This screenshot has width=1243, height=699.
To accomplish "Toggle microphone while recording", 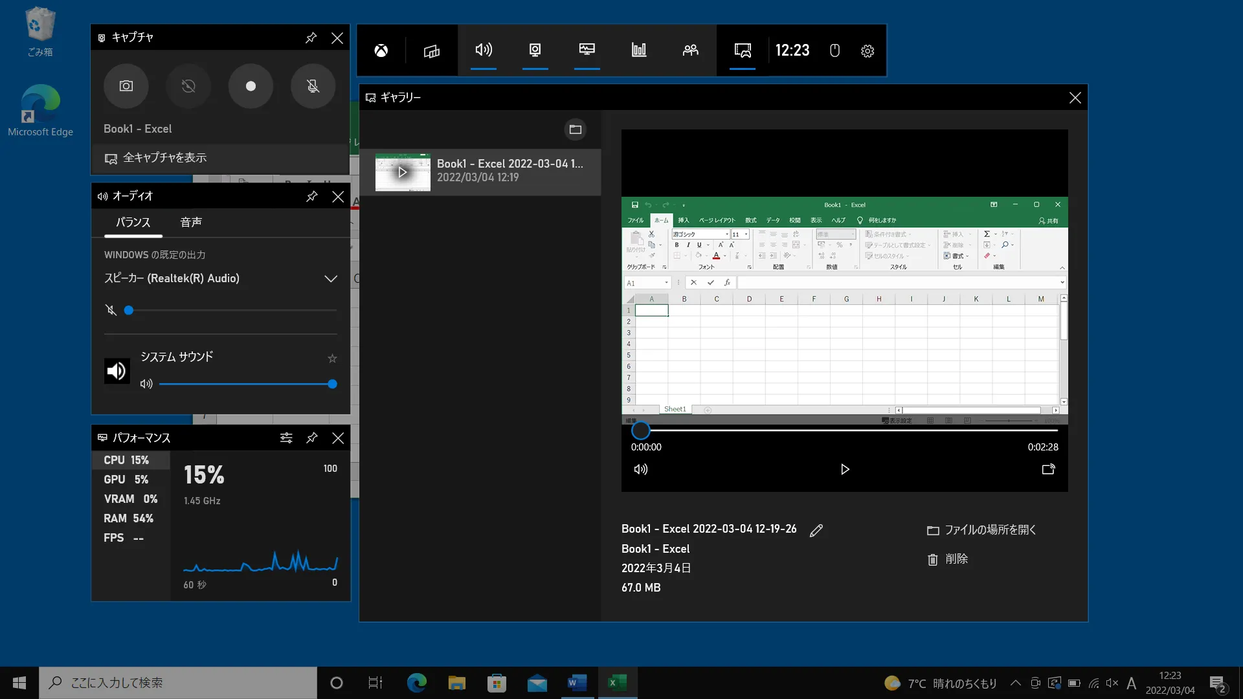I will [313, 86].
